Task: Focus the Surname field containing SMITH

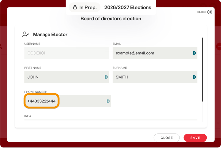Action: (x=155, y=77)
